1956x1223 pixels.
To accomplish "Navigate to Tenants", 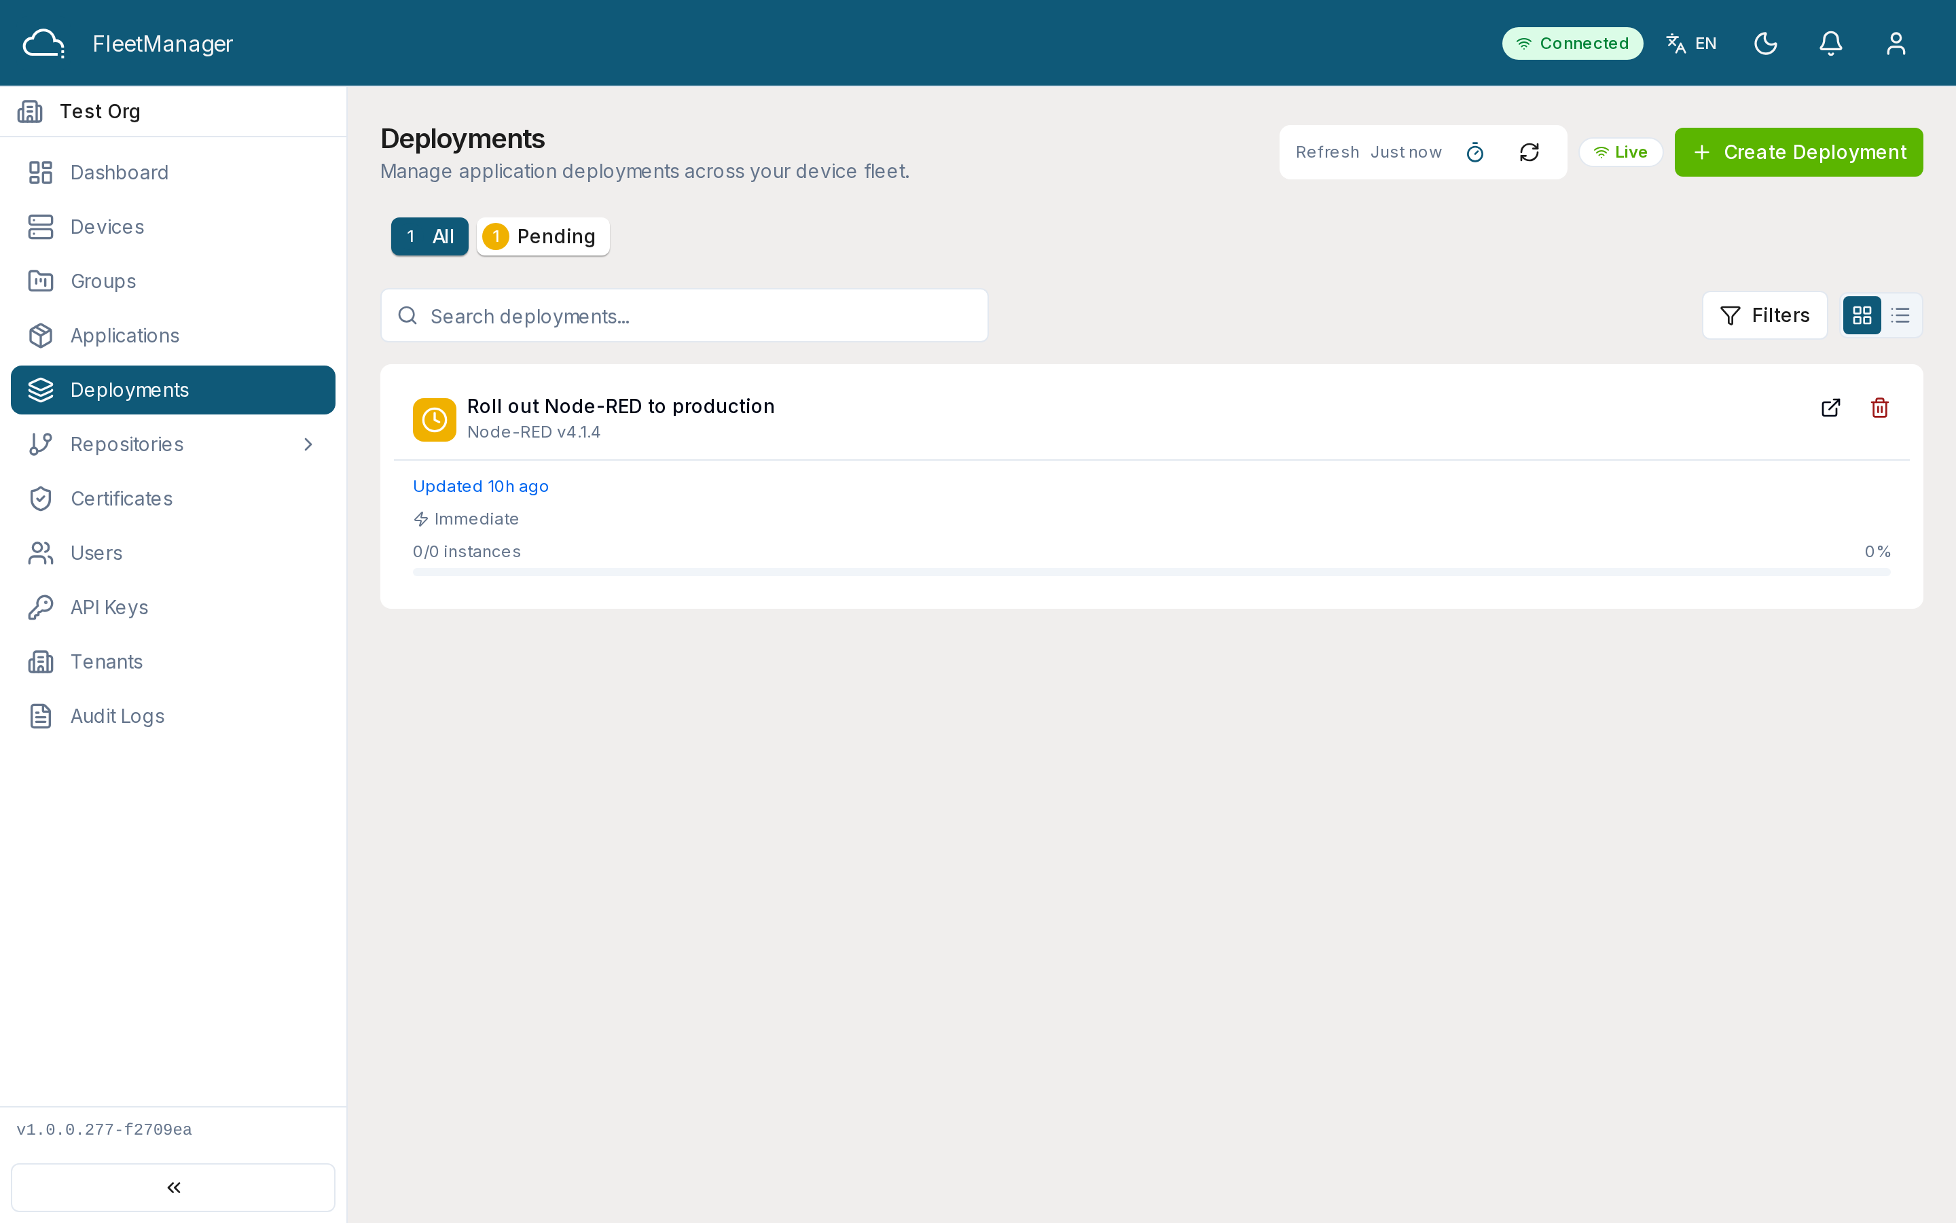I will [x=173, y=662].
